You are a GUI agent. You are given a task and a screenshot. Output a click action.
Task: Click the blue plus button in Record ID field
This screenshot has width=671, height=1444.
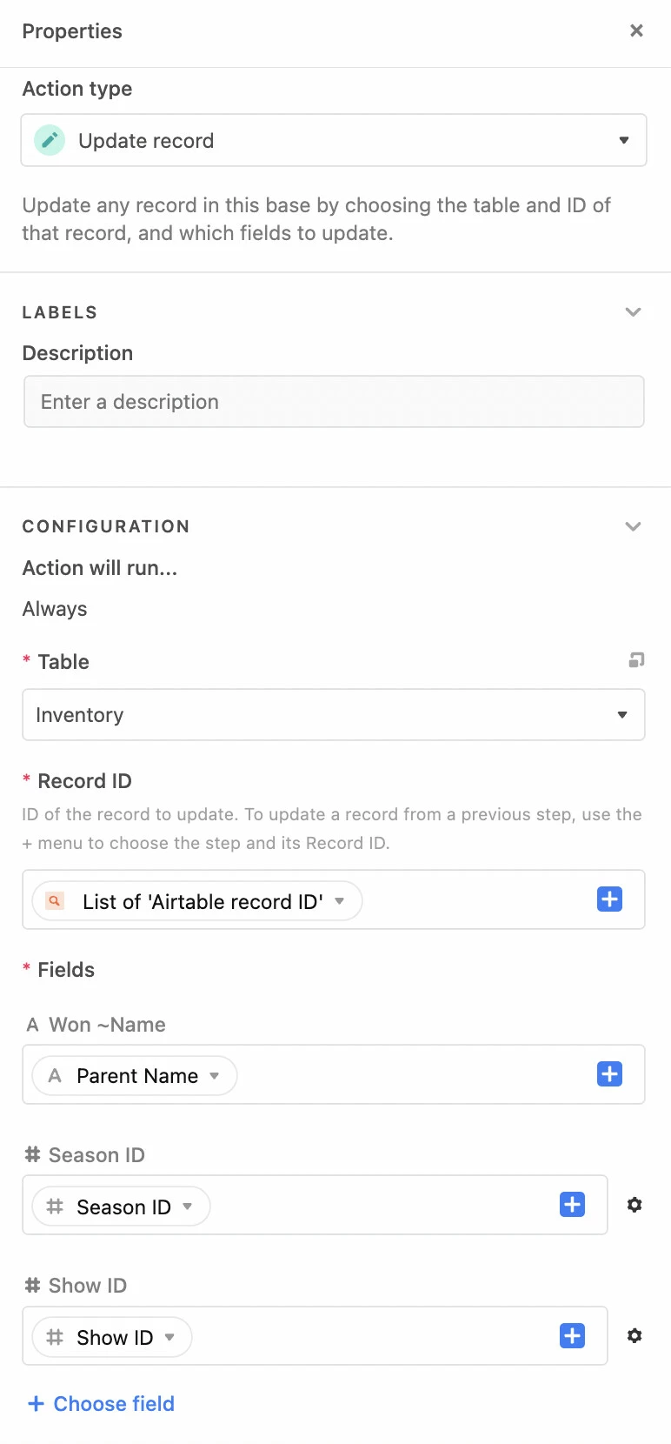pyautogui.click(x=609, y=899)
